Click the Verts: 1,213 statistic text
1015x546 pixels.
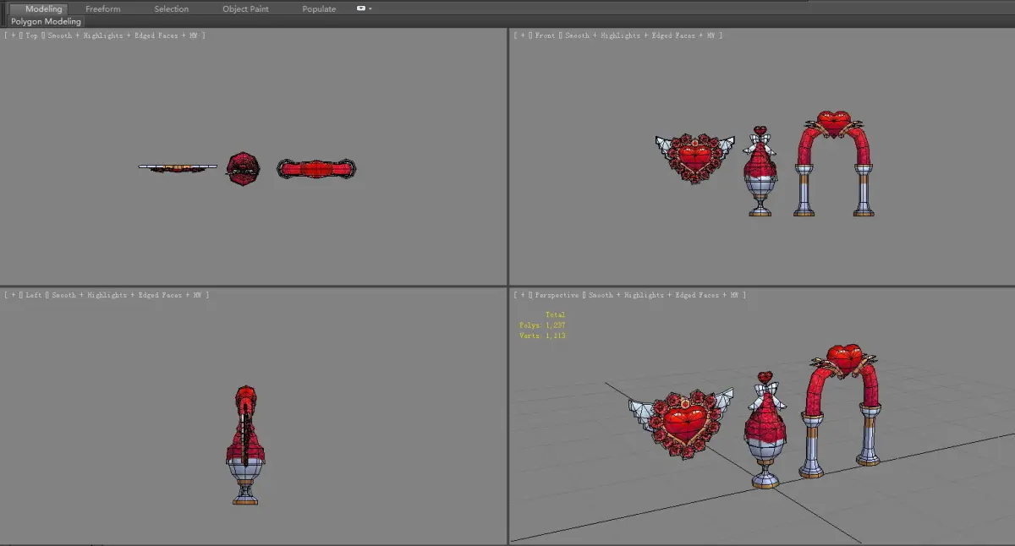pos(542,336)
